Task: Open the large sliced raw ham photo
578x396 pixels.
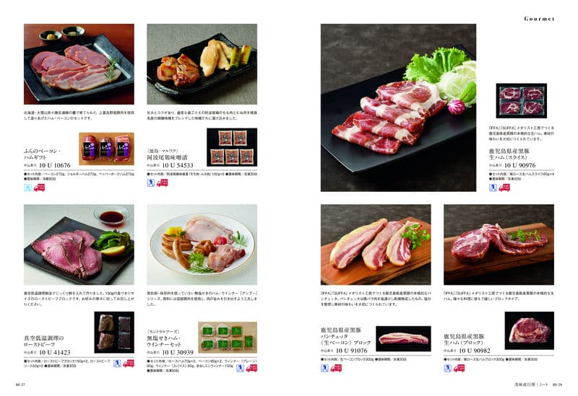Action: pyautogui.click(x=398, y=107)
